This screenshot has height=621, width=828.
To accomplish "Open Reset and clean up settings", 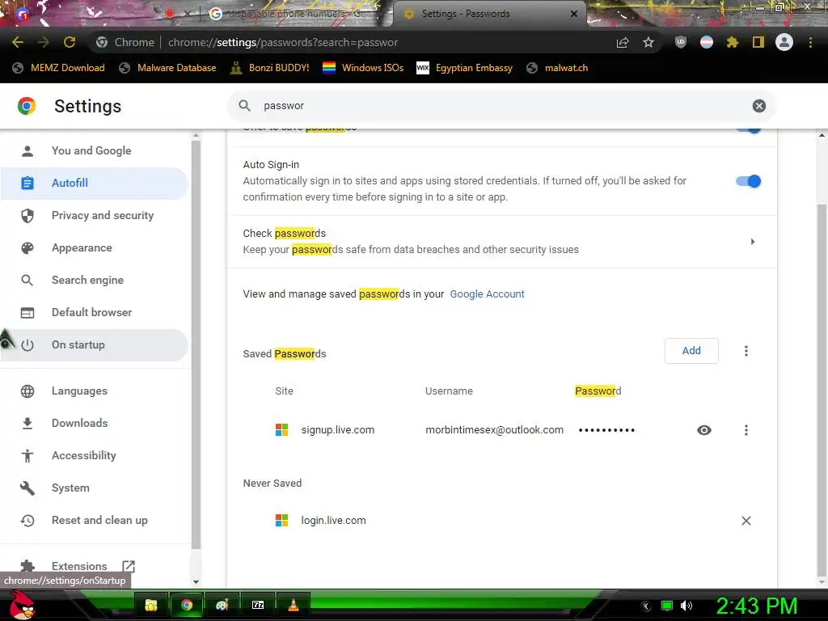I will [x=94, y=520].
